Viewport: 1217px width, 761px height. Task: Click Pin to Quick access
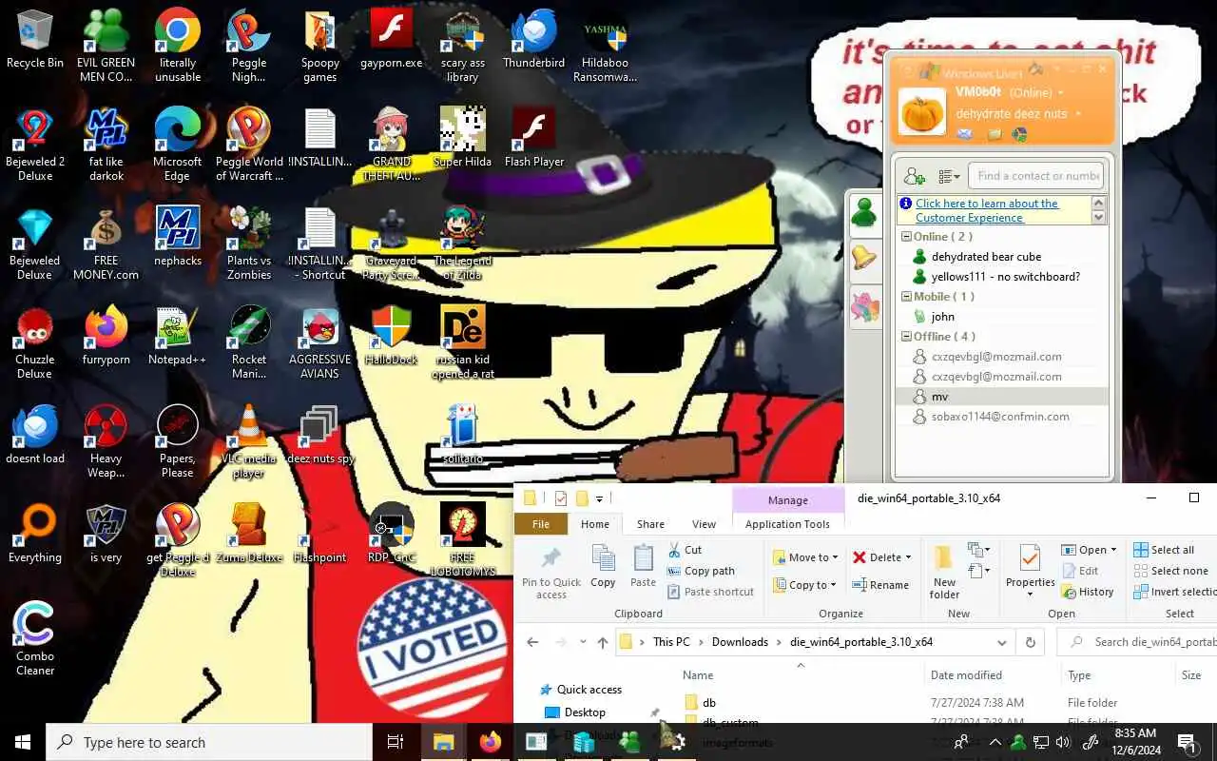pyautogui.click(x=551, y=574)
